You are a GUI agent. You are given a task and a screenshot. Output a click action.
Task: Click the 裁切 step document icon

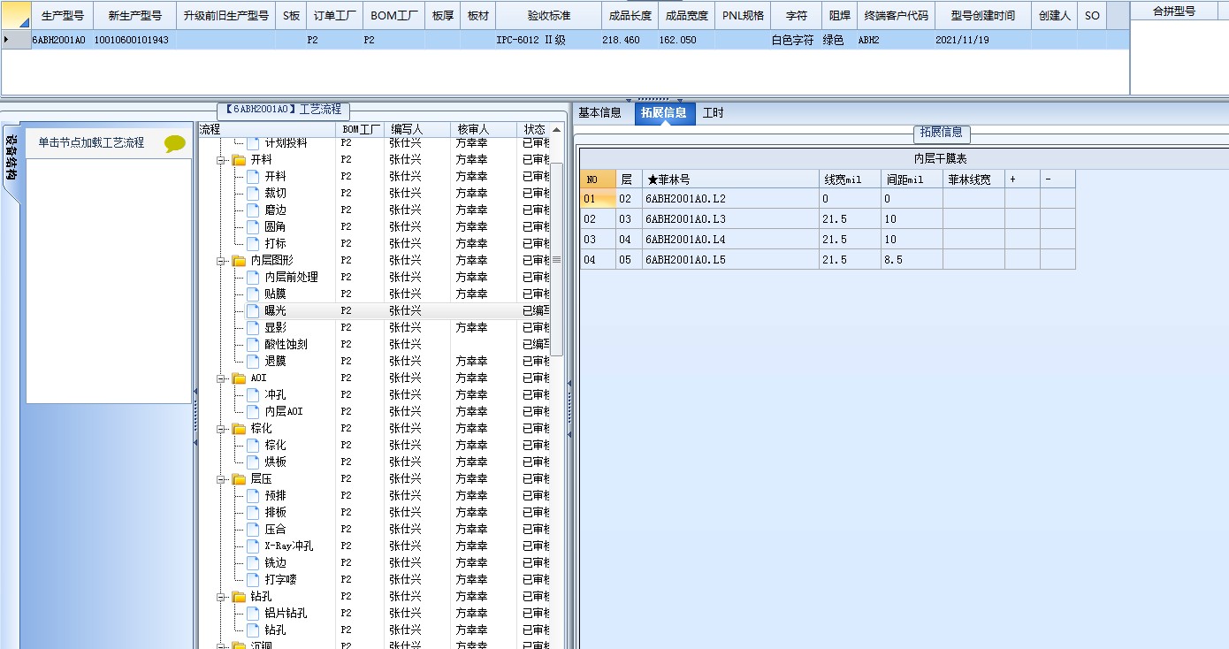[253, 193]
